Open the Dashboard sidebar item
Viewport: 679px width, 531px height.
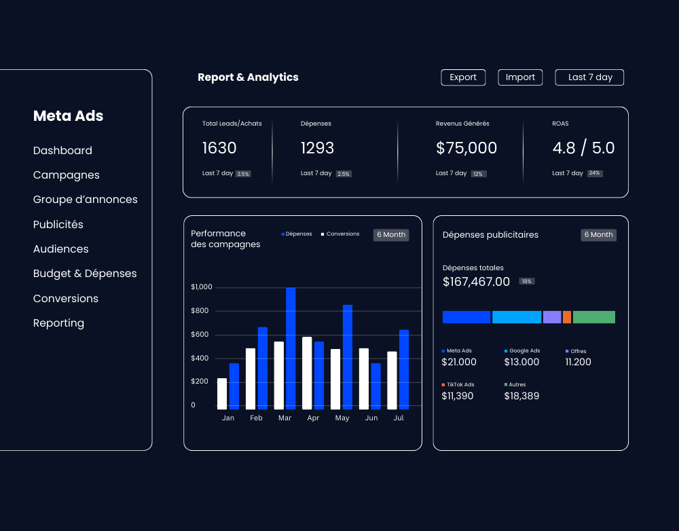pos(62,151)
